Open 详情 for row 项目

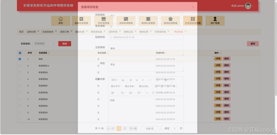pyautogui.click(x=218, y=59)
